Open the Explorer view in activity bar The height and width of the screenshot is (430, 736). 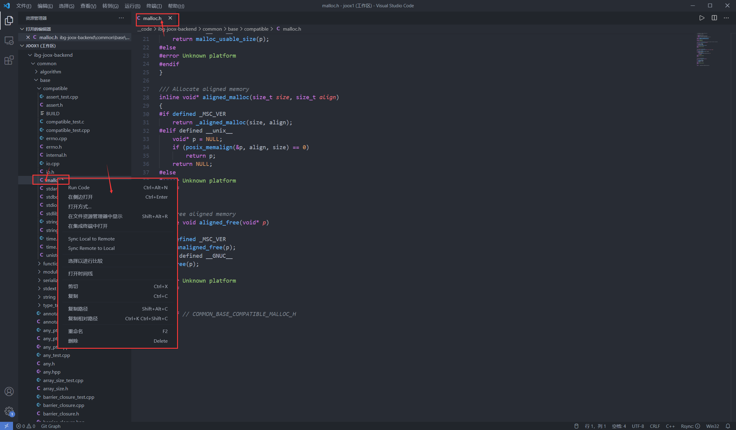(9, 21)
